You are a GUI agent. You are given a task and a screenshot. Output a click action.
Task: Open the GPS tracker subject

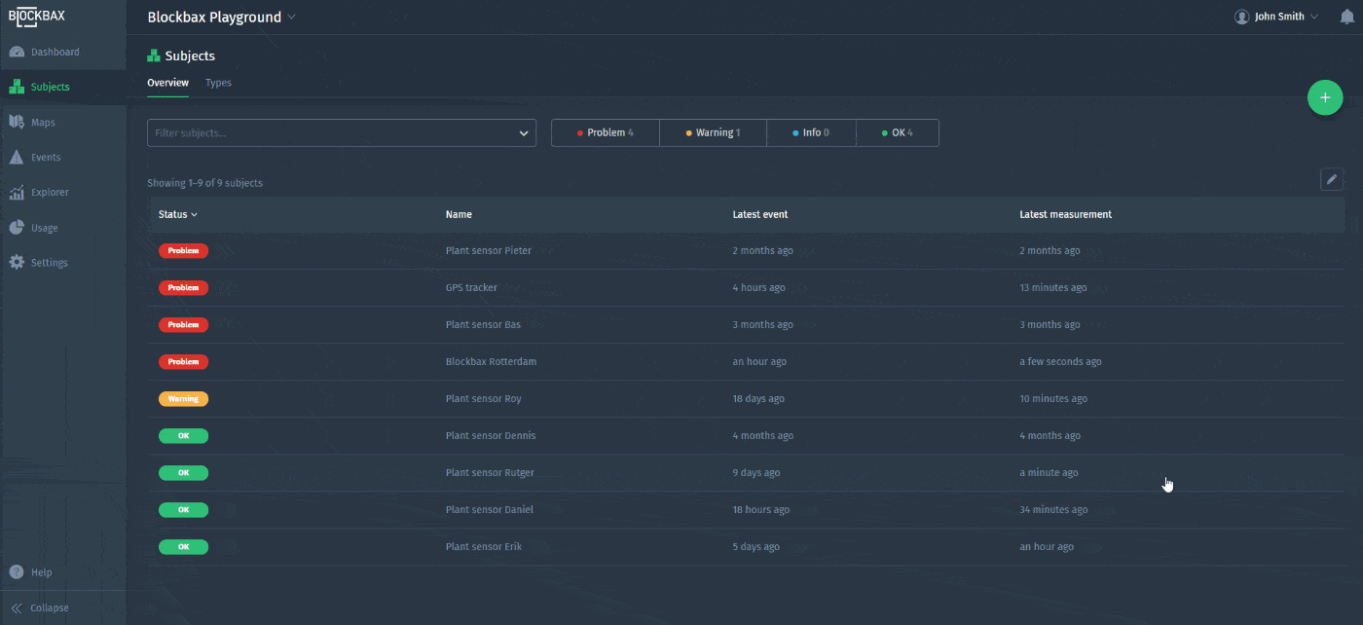pyautogui.click(x=471, y=287)
